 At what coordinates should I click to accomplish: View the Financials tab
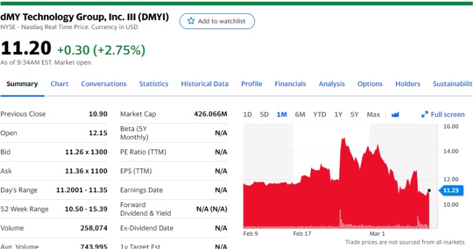coord(290,84)
